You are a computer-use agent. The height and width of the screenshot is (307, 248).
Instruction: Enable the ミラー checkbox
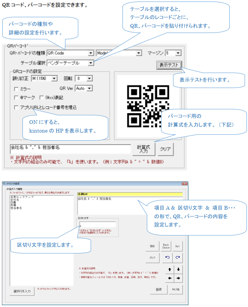click(x=16, y=89)
